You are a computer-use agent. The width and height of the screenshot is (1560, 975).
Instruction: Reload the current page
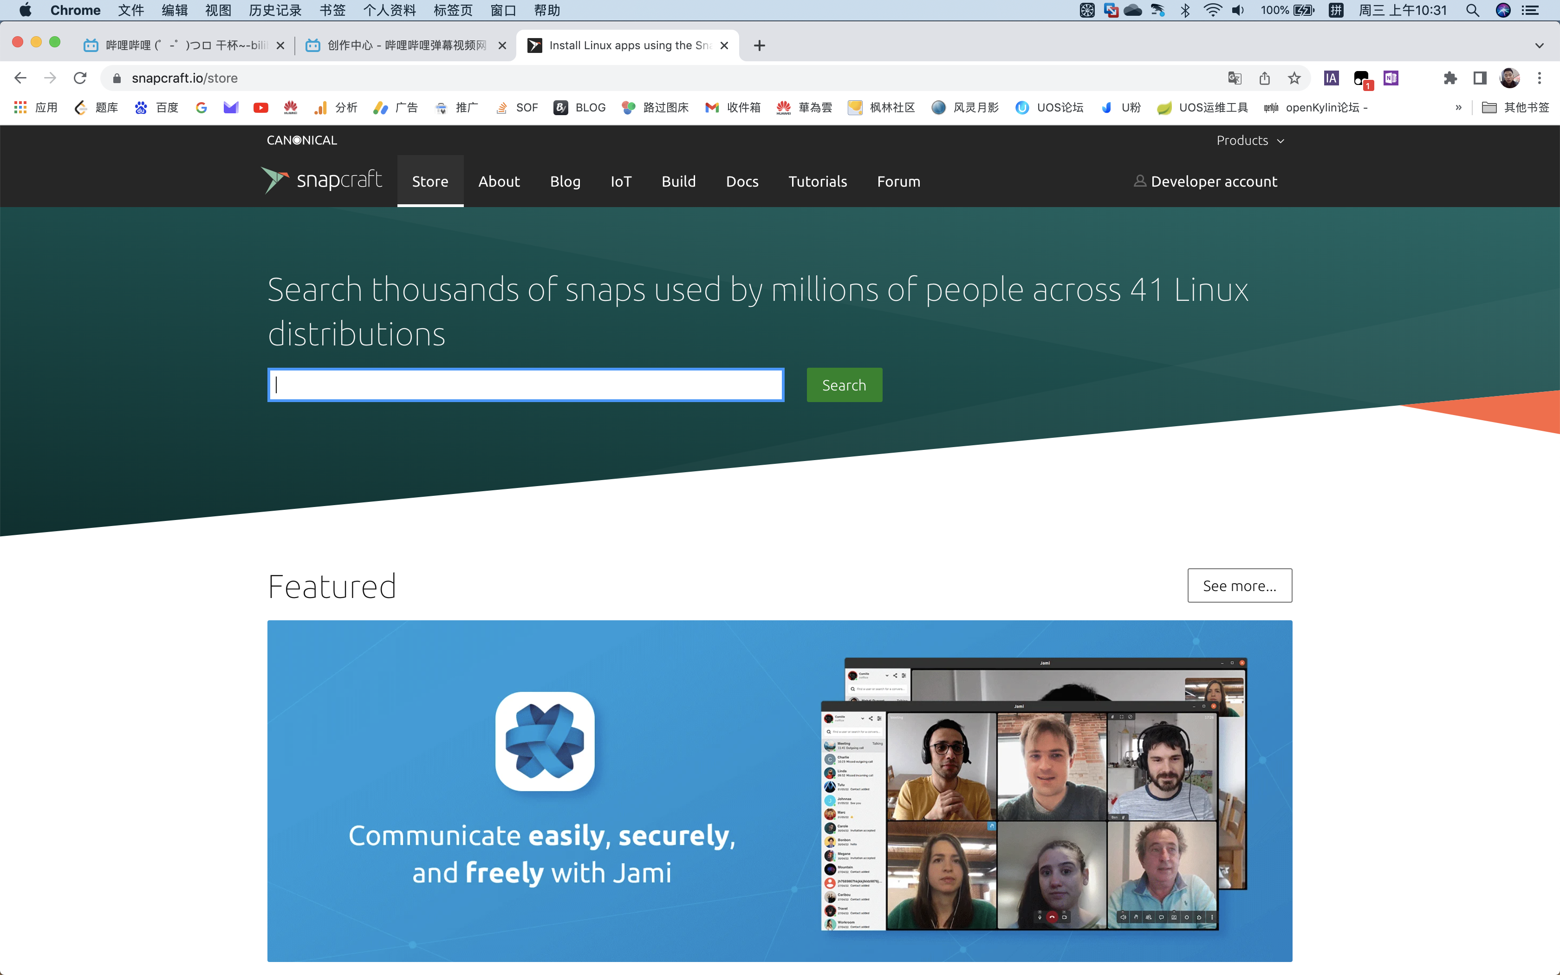[80, 78]
